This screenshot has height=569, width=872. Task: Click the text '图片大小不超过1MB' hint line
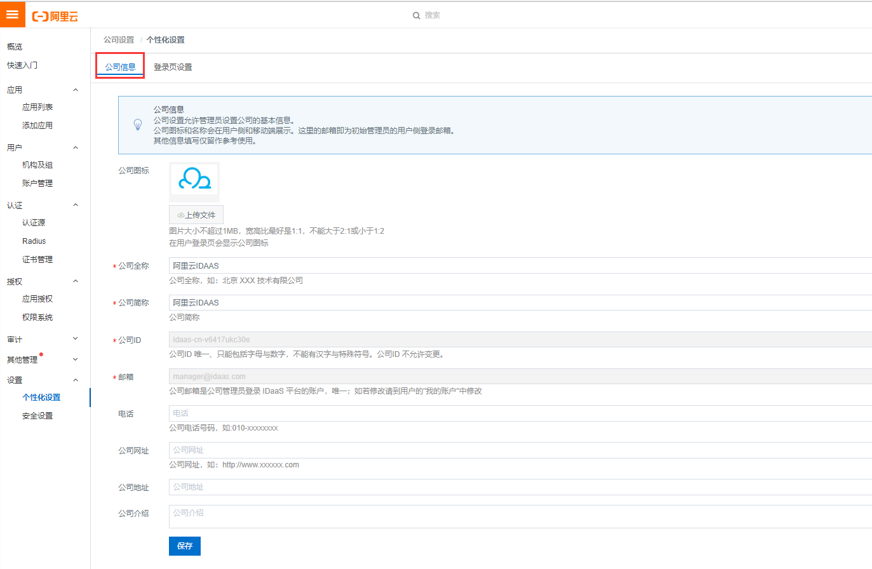pos(276,231)
